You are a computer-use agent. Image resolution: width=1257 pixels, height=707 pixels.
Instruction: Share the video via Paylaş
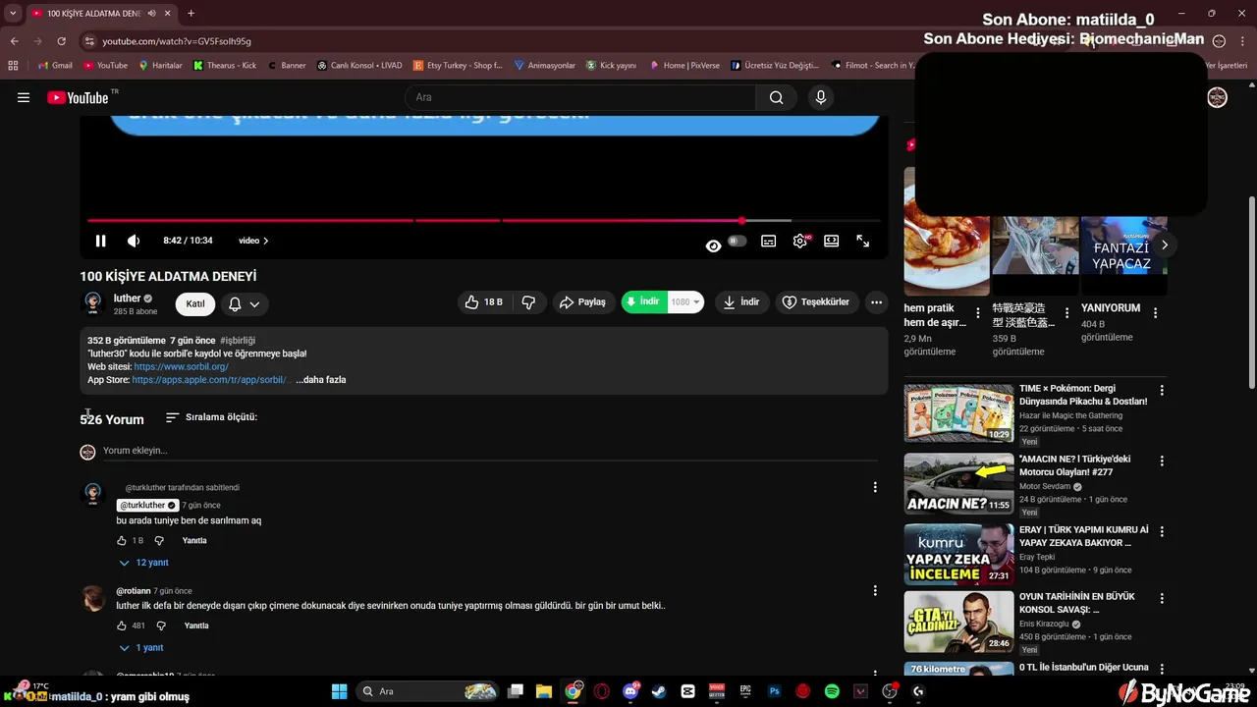(x=583, y=302)
